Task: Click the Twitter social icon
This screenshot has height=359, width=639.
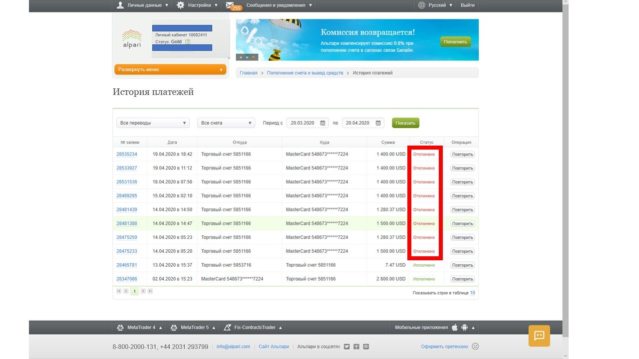Action: [347, 347]
